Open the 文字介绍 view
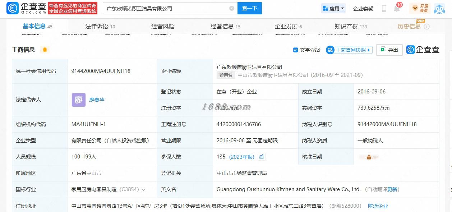Screen dimensions: 452x212 (x=306, y=50)
